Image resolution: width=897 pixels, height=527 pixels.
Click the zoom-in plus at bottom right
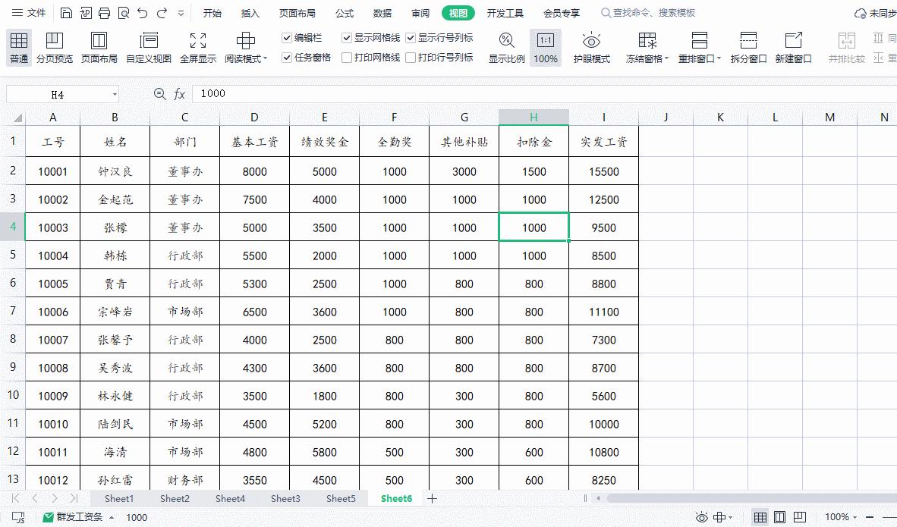pos(892,517)
